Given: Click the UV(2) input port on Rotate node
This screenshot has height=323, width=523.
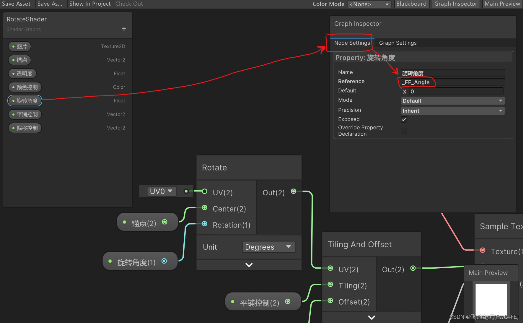Looking at the screenshot, I should click(205, 191).
